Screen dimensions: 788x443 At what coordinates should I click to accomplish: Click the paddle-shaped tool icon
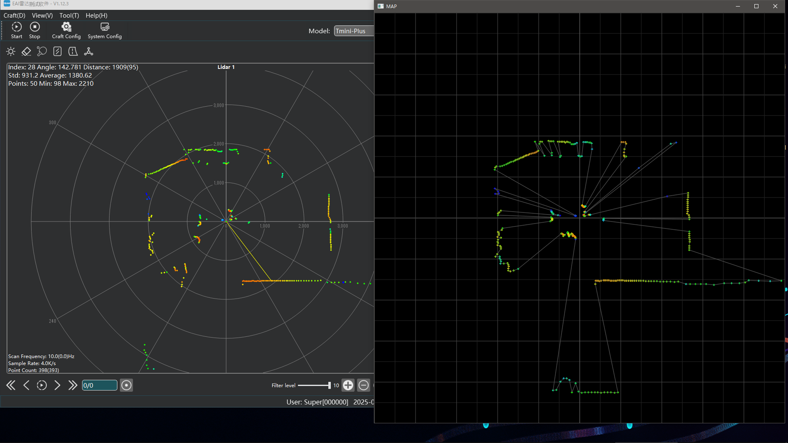point(41,51)
